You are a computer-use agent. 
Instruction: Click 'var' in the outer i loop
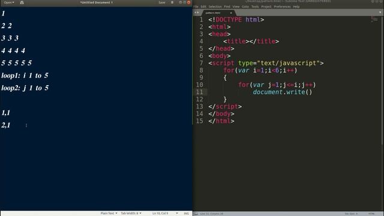click(x=244, y=71)
